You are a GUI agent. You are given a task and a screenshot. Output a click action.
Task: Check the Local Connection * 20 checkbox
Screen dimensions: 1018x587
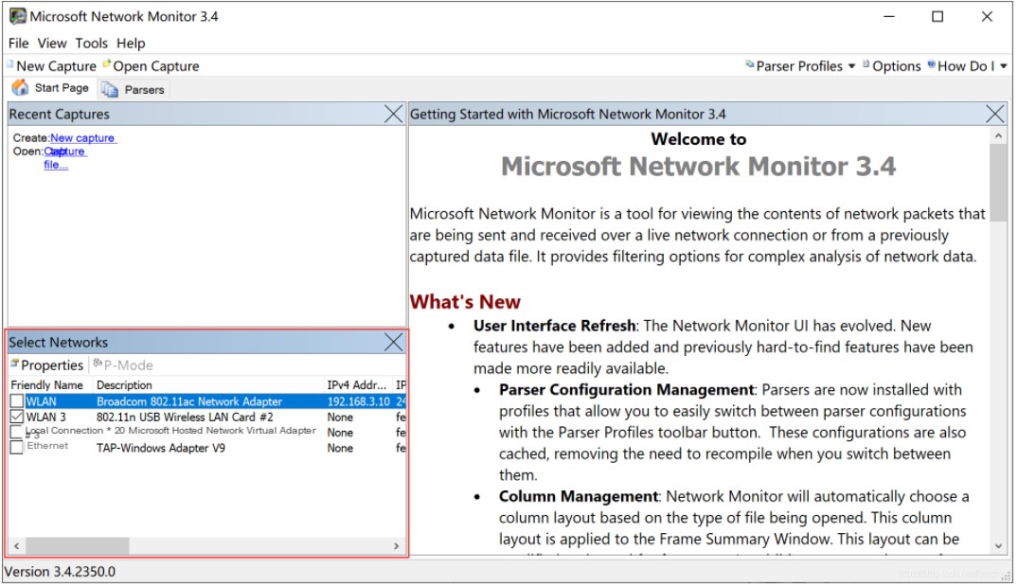[x=17, y=433]
